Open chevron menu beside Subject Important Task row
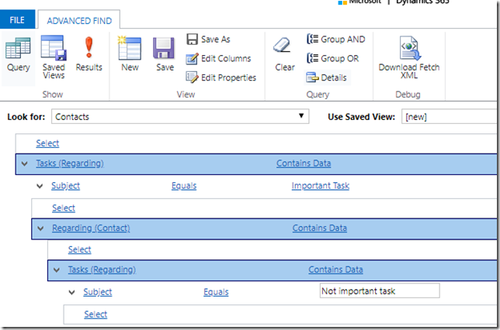This screenshot has width=500, height=330. [40, 186]
